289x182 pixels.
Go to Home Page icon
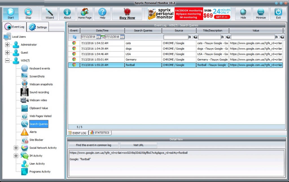pyautogui.click(x=85, y=13)
